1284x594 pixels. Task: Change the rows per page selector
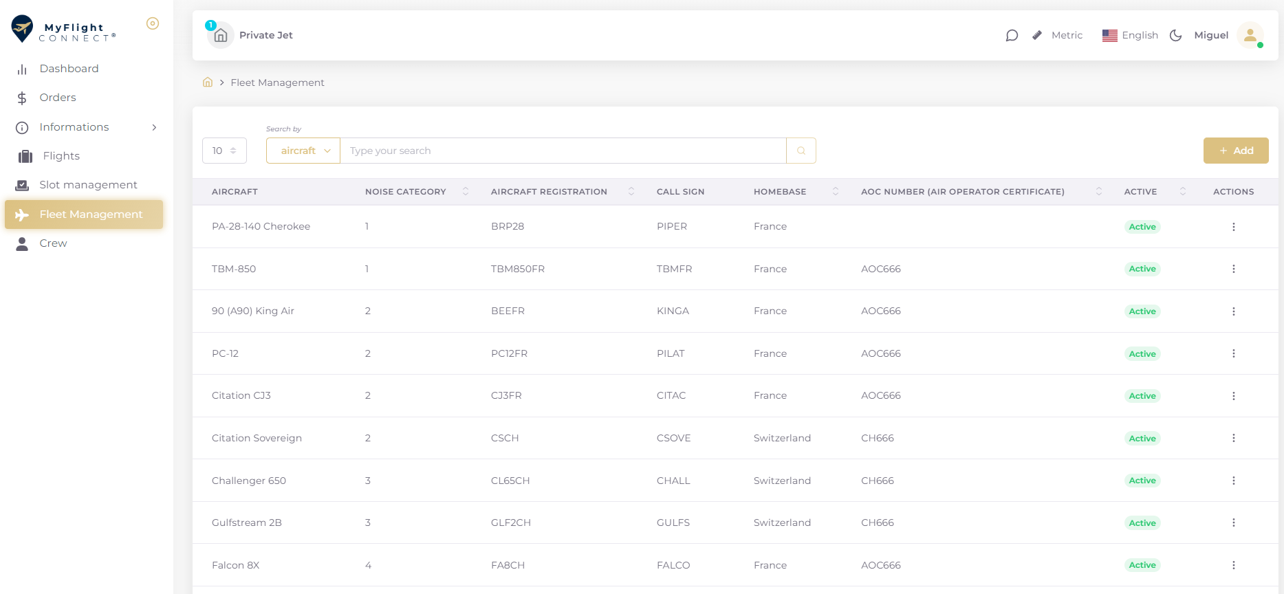click(224, 151)
